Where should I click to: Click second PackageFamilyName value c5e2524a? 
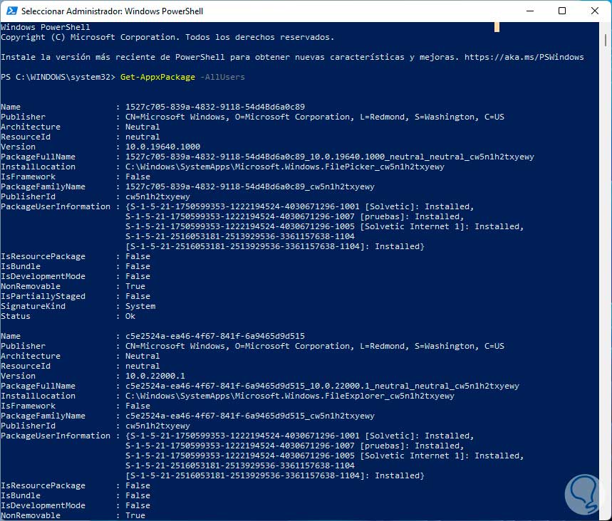click(250, 416)
